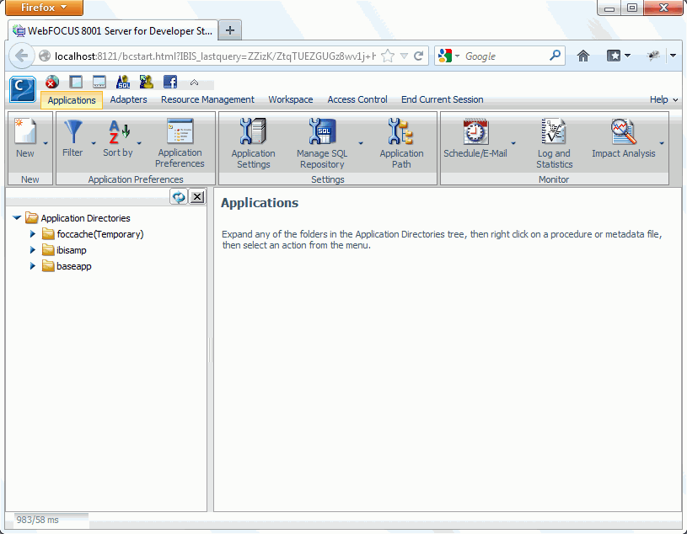Viewport: 687px width, 534px height.
Task: Click the baseapp folder icon
Action: 48,266
